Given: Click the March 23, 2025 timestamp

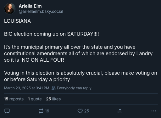Looking at the screenshot, I should pyautogui.click(x=27, y=88).
